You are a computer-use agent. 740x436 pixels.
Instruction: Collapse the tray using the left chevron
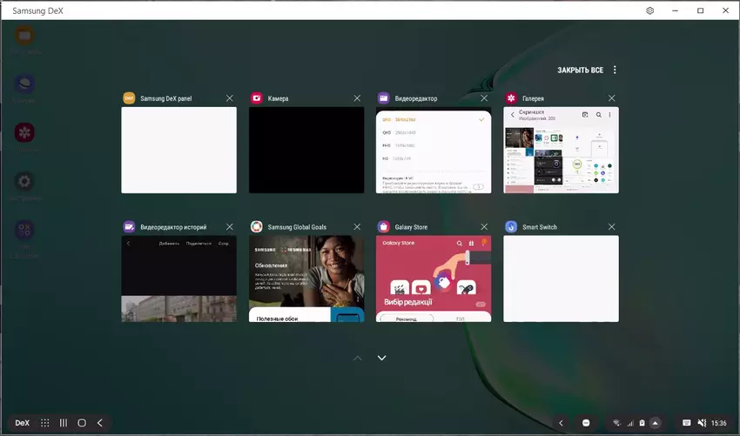coord(562,423)
